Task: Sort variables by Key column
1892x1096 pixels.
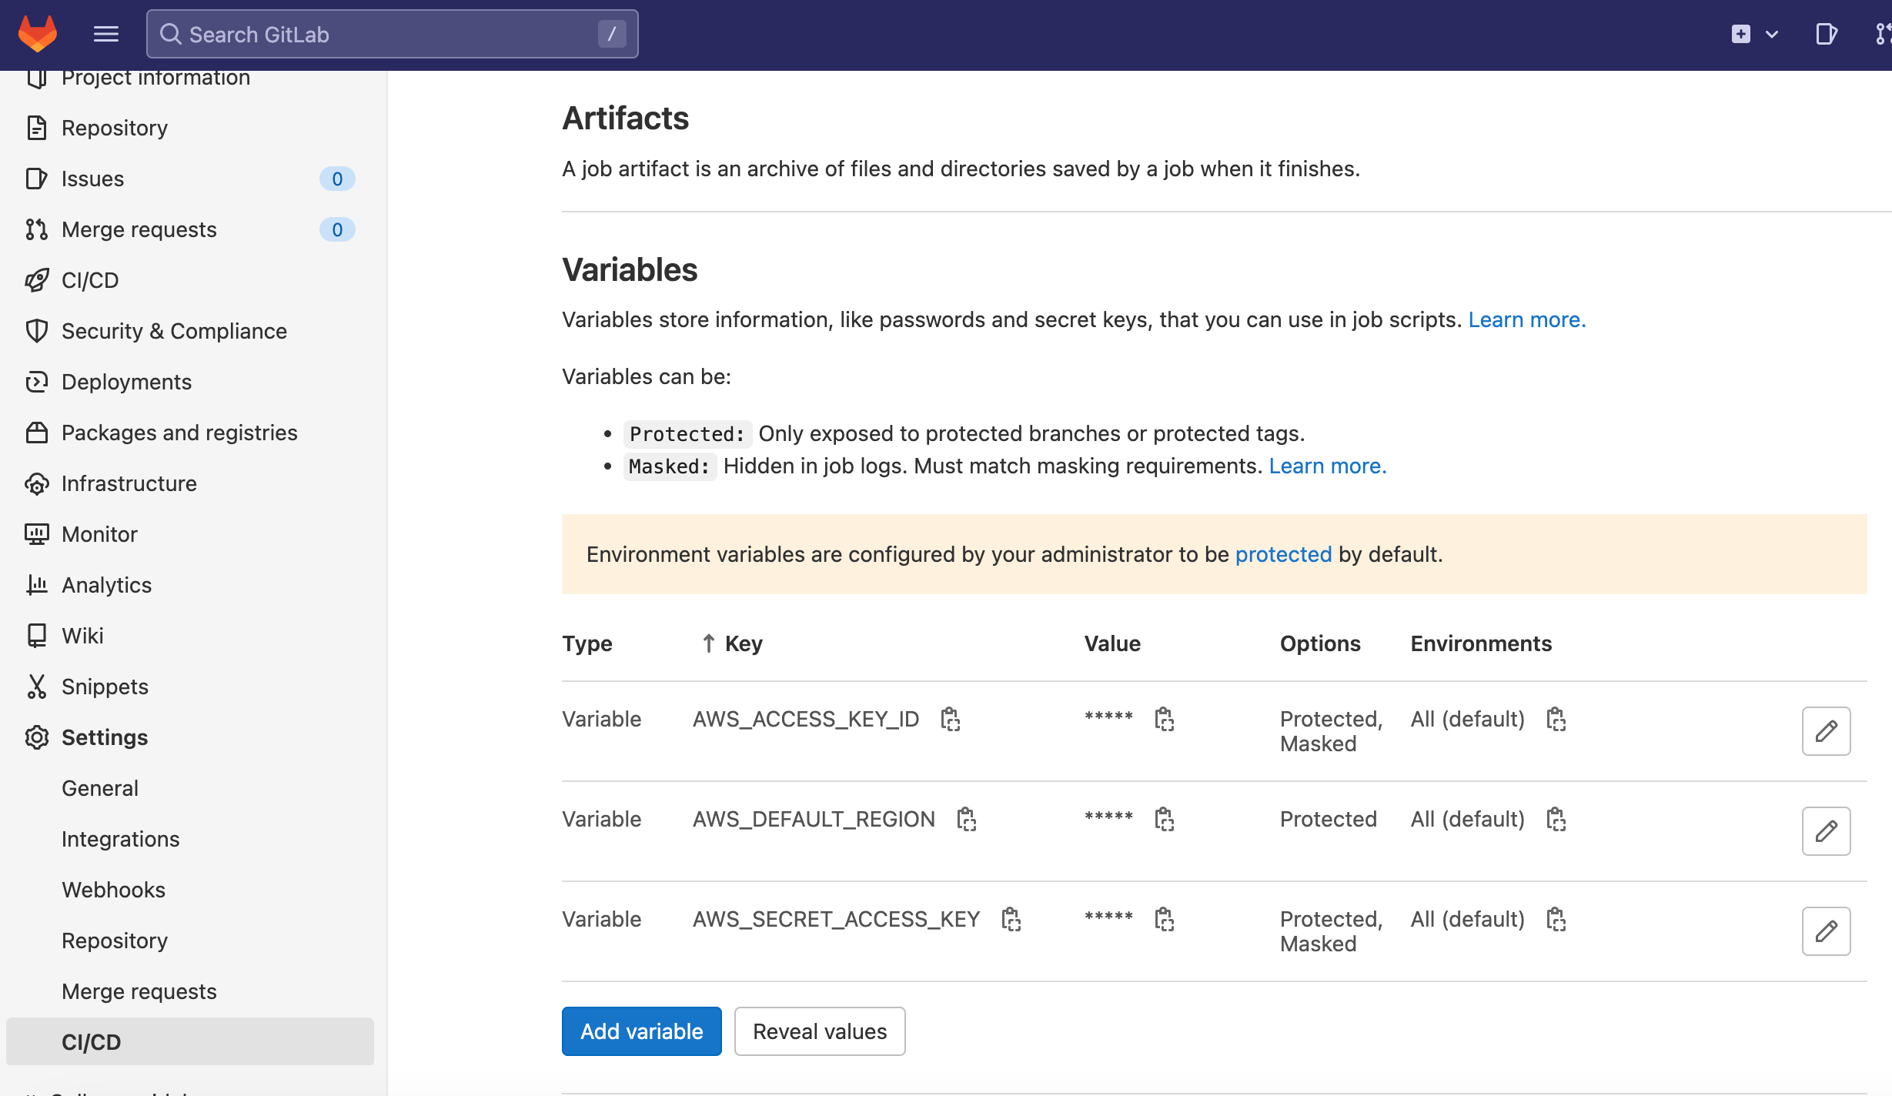Action: (742, 643)
